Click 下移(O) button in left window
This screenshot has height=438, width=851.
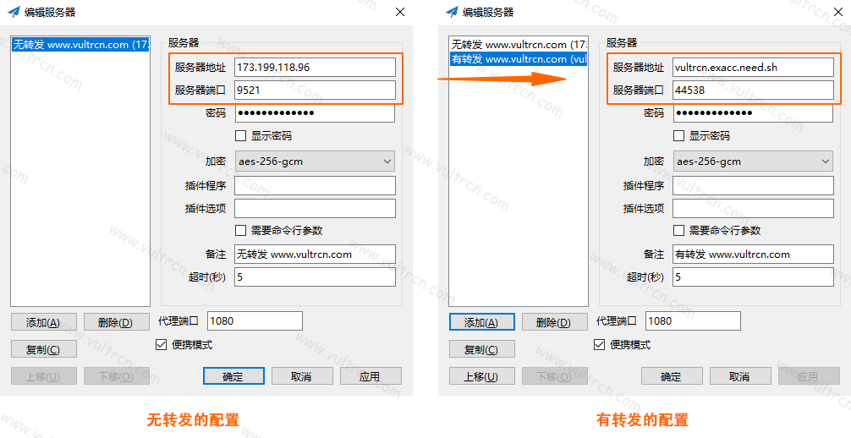[116, 376]
